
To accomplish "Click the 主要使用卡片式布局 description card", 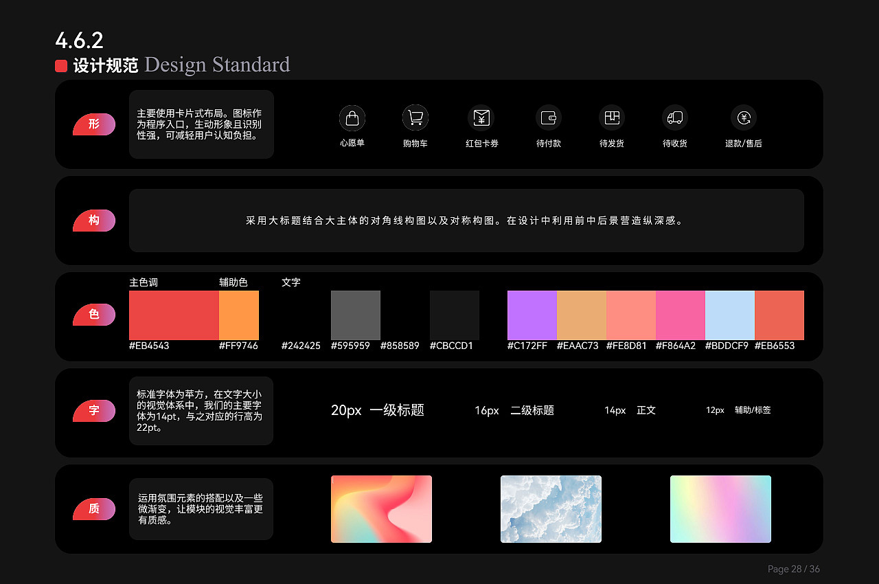I will 201,124.
